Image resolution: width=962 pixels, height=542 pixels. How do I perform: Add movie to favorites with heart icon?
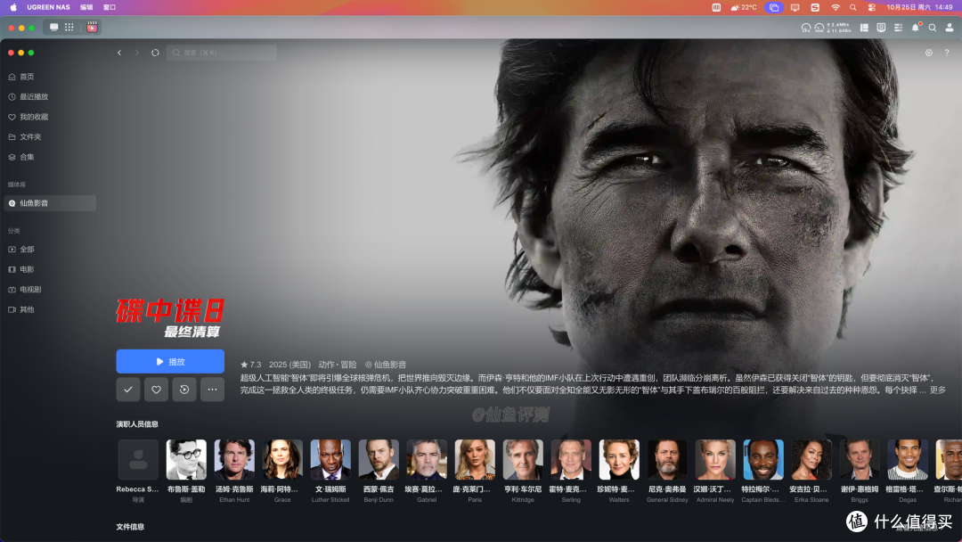tap(157, 390)
